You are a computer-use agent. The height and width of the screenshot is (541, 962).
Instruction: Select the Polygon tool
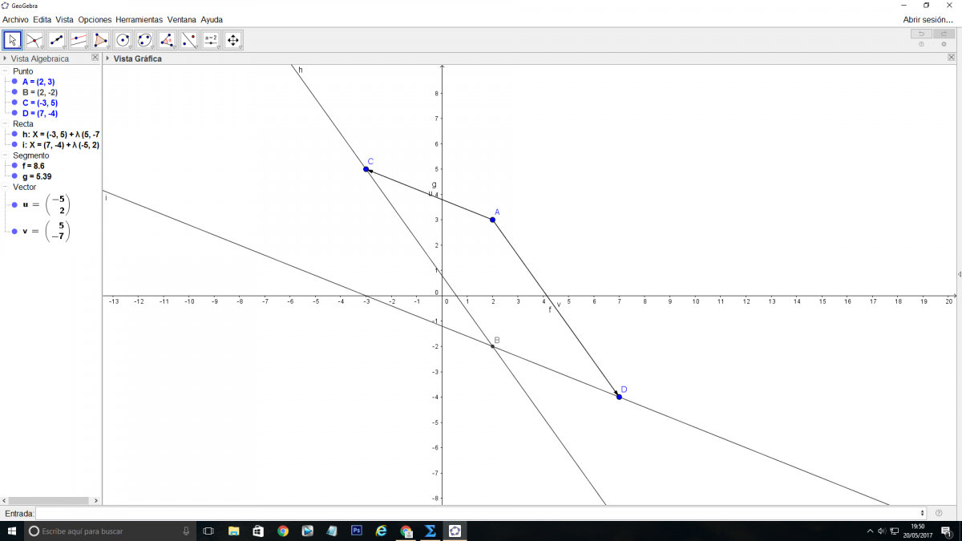(x=101, y=39)
